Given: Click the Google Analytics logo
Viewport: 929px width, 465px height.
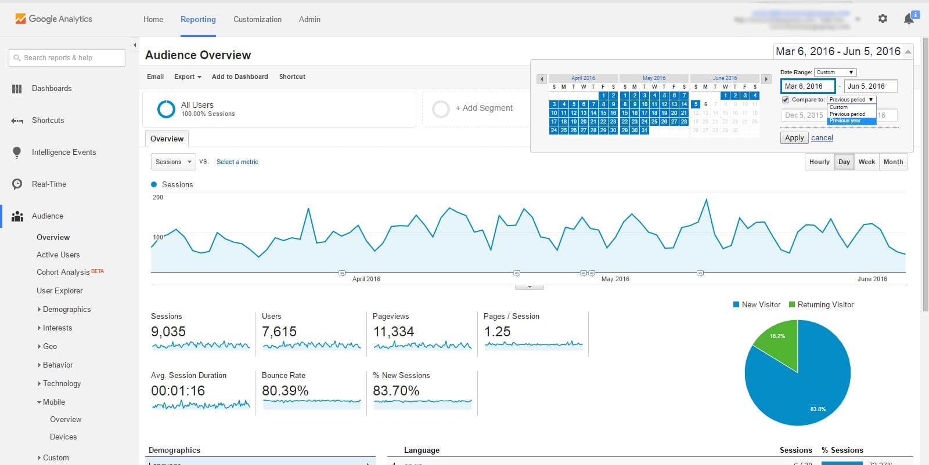Looking at the screenshot, I should [53, 19].
